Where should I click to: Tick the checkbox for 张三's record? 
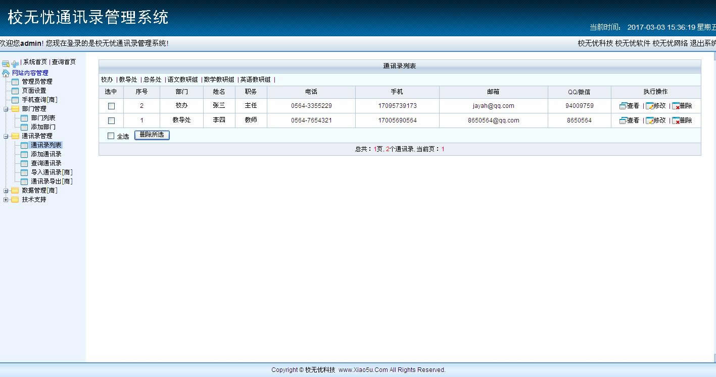[x=112, y=106]
